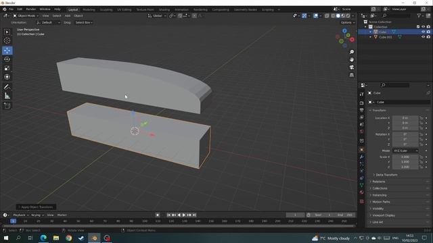Open the Object Mode dropdown
This screenshot has width=433, height=243.
click(x=26, y=16)
